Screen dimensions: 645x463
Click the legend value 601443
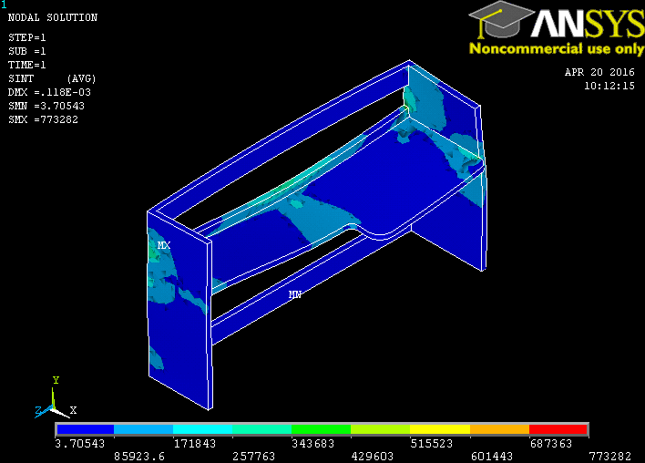492,457
